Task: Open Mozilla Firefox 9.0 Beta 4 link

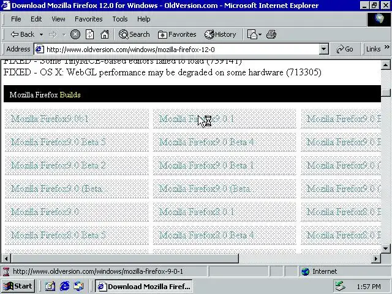Action: tap(206, 142)
